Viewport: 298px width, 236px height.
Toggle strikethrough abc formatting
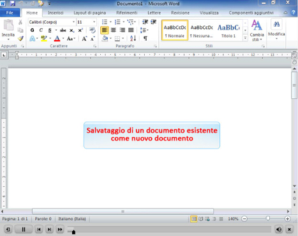pyautogui.click(x=63, y=30)
